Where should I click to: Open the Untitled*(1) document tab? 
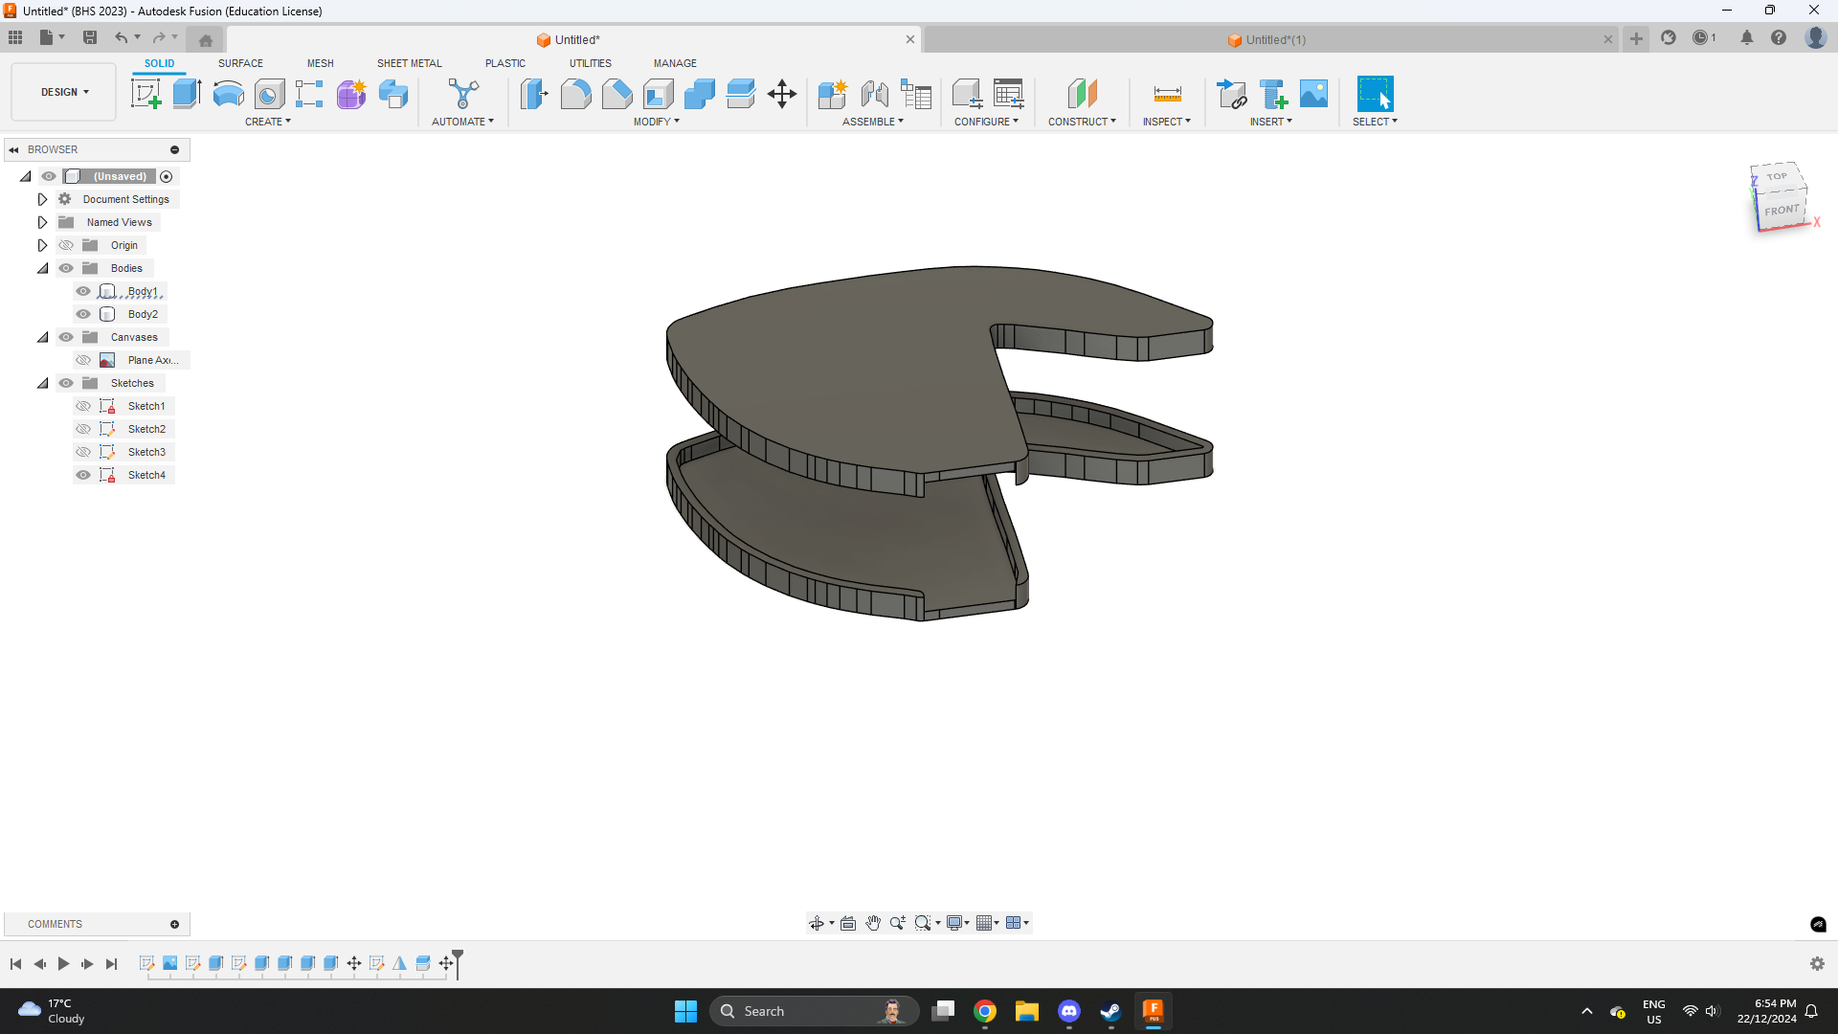(1273, 39)
